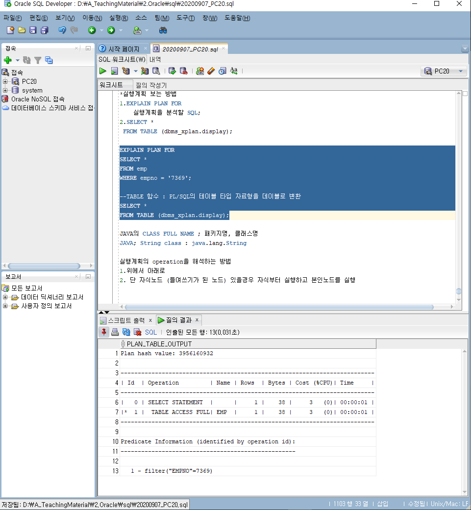Click the Open folder icon in main toolbar

(x=22, y=30)
